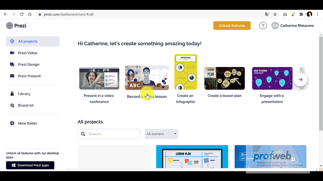Image resolution: width=323 pixels, height=181 pixels.
Task: Open the yellow infographic thumbnail
Action: point(186,72)
